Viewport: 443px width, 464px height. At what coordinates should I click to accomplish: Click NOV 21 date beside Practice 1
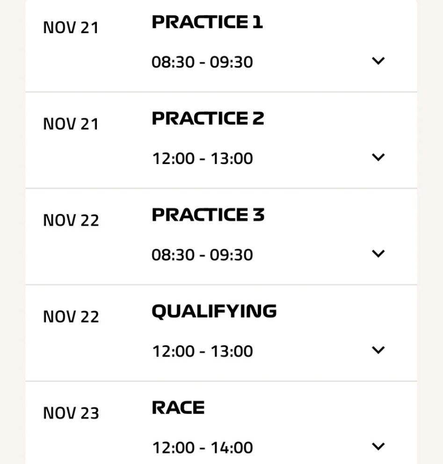71,28
